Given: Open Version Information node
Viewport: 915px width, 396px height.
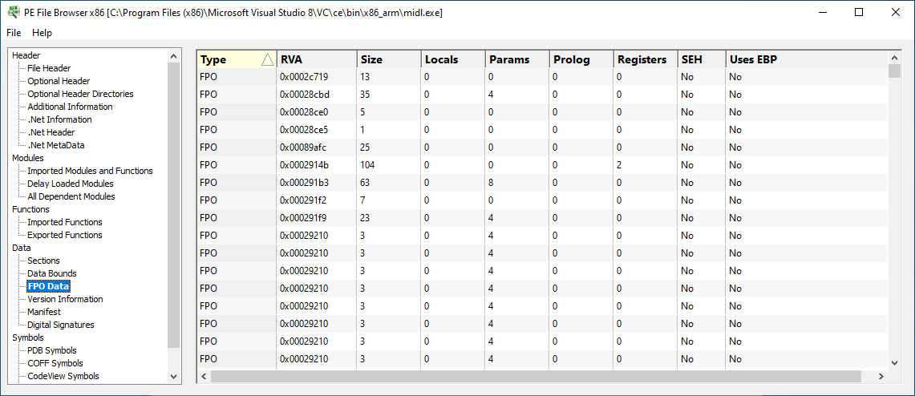Looking at the screenshot, I should tap(66, 299).
